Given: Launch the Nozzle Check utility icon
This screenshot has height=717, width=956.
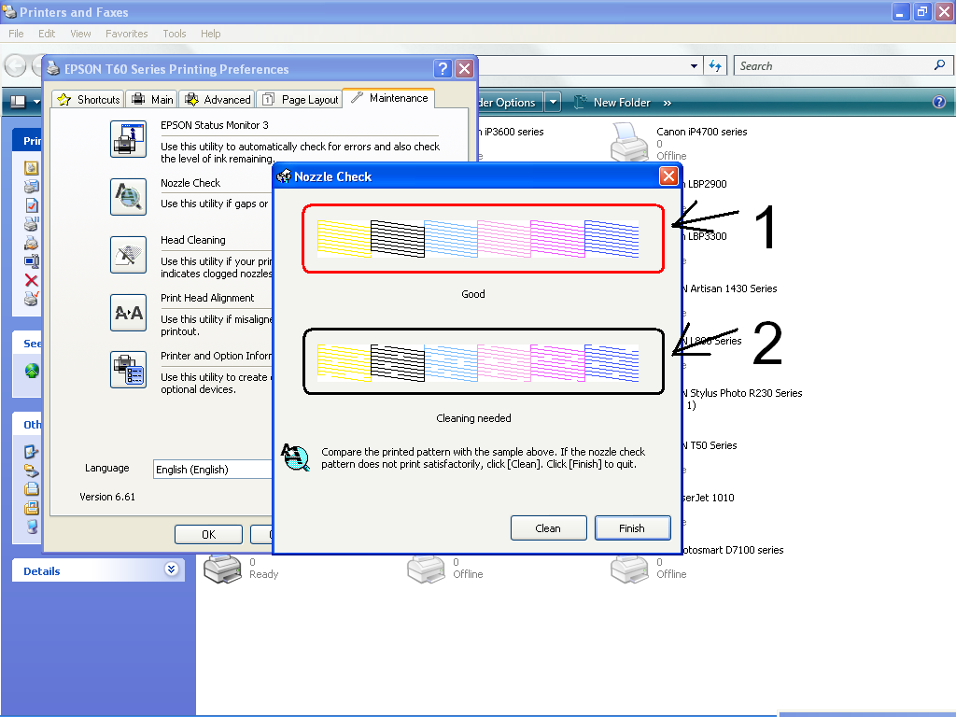Looking at the screenshot, I should click(x=128, y=197).
